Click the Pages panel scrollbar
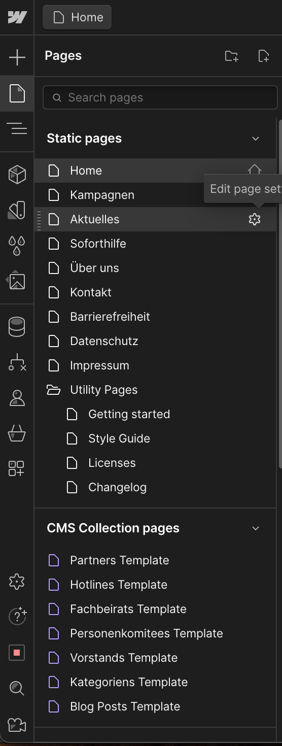This screenshot has height=746, width=282. [280, 293]
